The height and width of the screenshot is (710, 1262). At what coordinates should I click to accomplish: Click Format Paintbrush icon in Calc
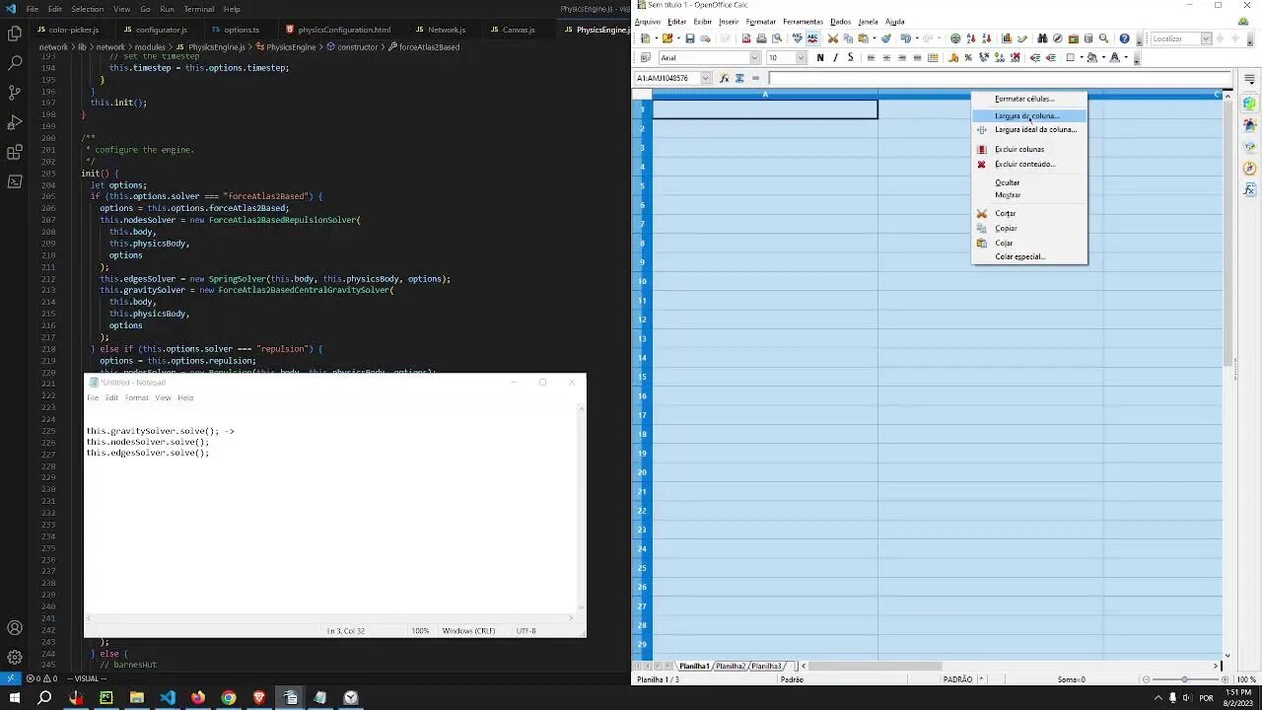coord(886,38)
